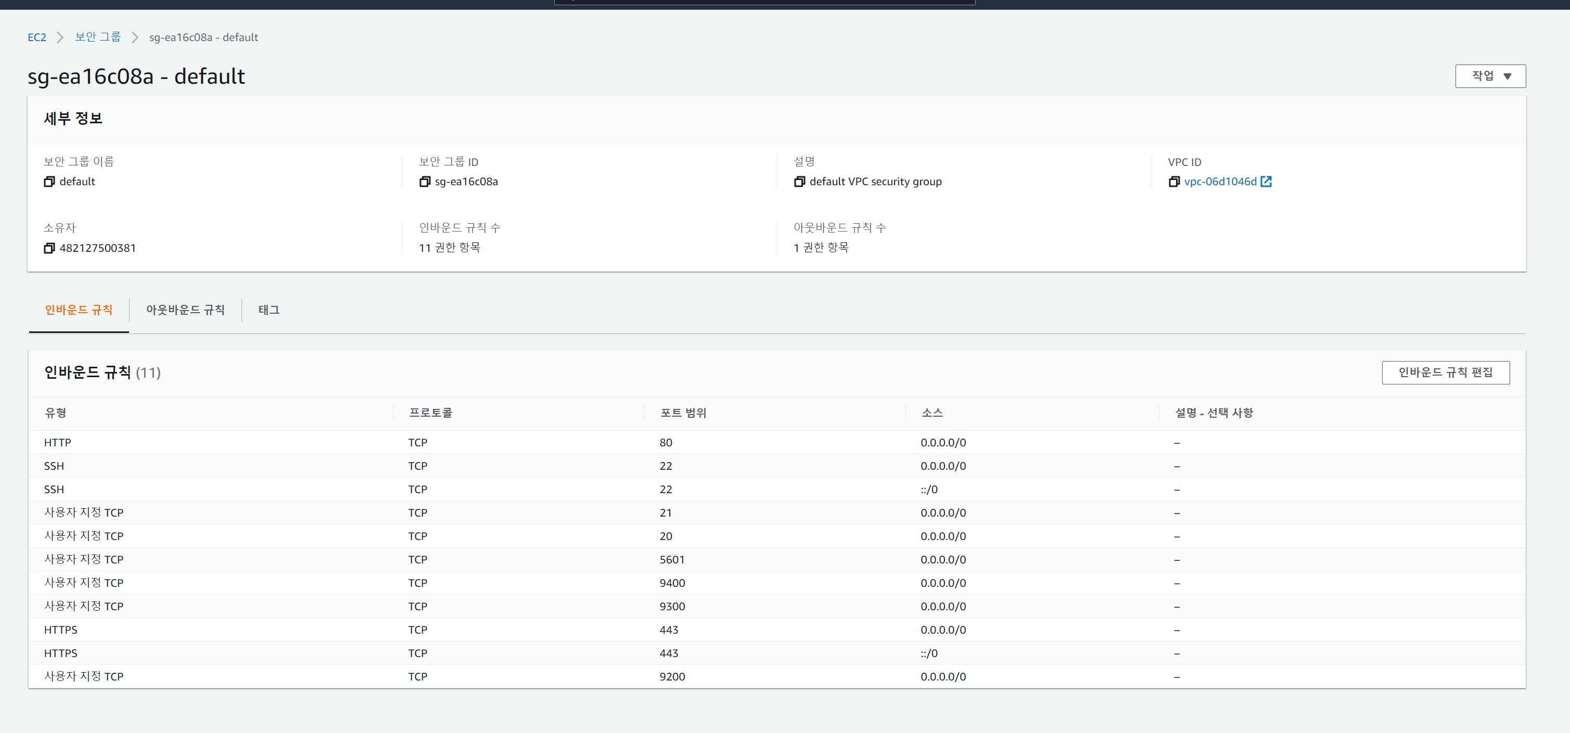
Task: Switch to the 태그 tab
Action: pos(269,310)
